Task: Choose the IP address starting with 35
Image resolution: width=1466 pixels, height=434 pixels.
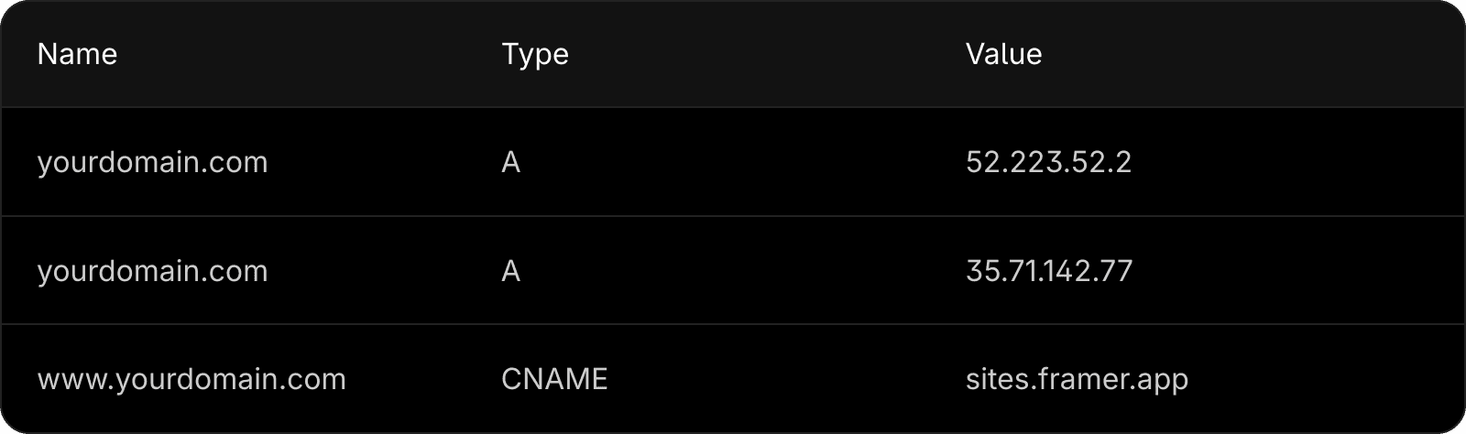Action: point(1049,271)
